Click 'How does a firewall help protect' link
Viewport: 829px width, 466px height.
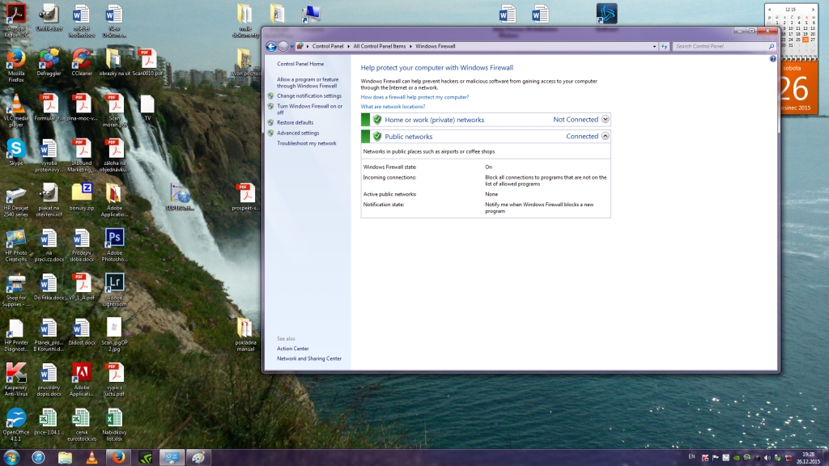(x=414, y=97)
